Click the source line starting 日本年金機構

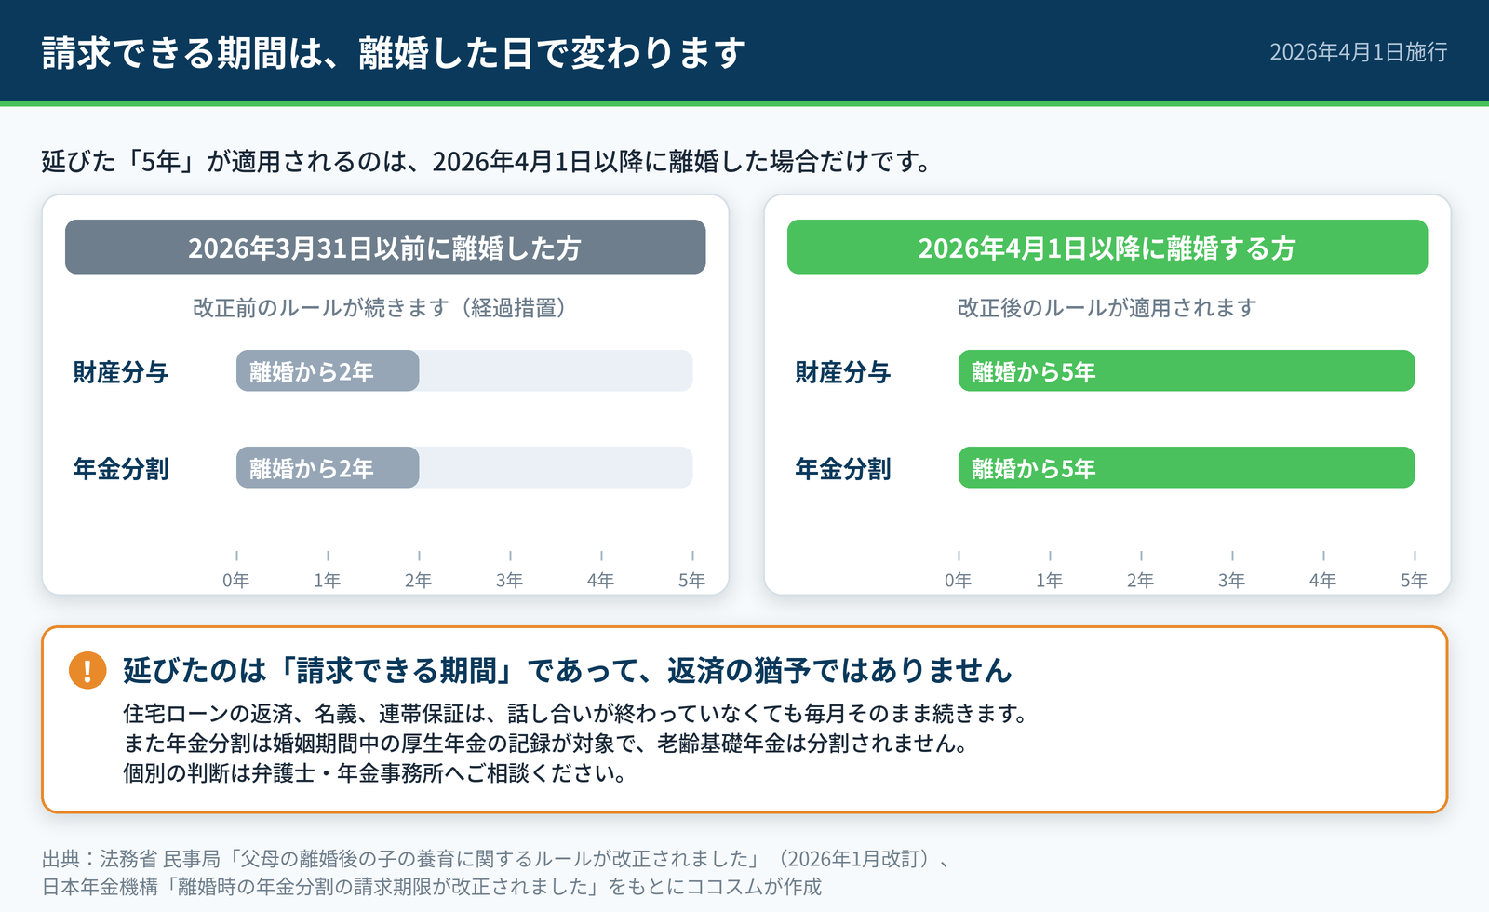(432, 886)
